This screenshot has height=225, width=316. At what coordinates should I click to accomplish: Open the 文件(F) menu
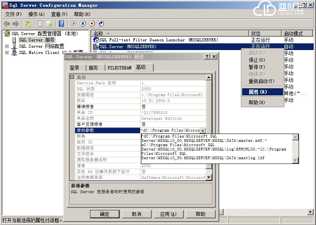(13, 14)
